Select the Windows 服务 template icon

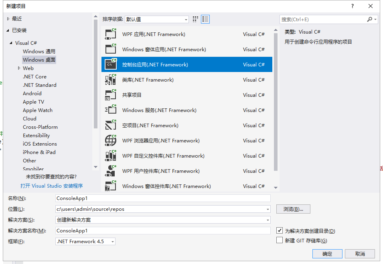[x=110, y=110]
